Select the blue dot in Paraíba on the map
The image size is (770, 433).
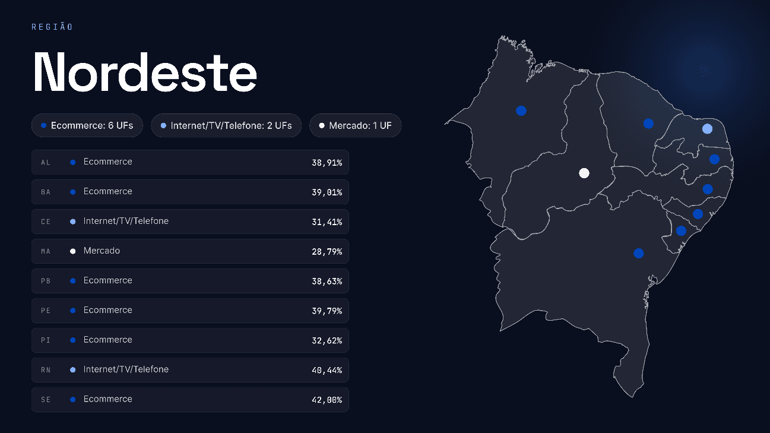point(714,159)
